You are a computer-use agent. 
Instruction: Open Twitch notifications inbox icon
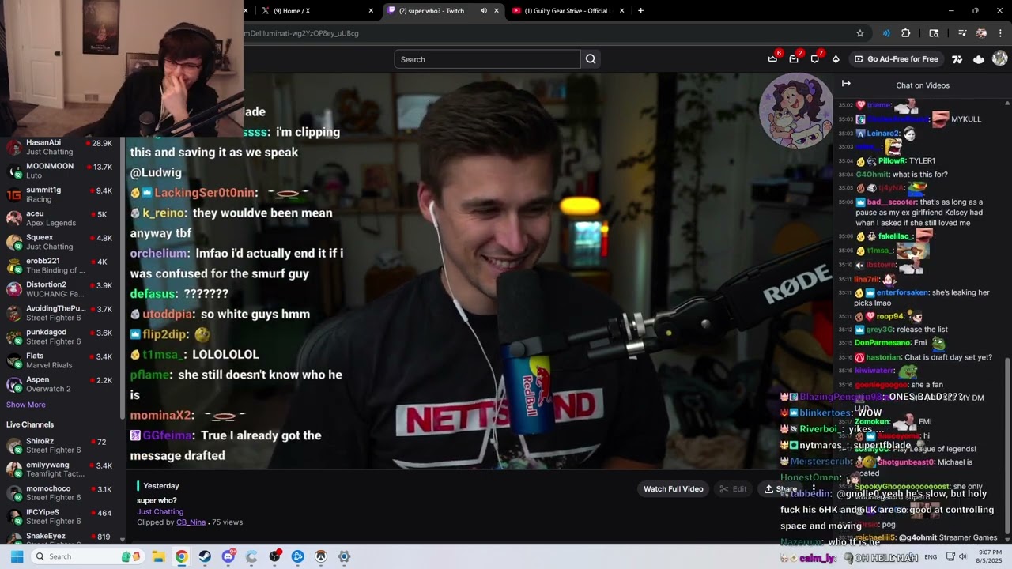794,59
